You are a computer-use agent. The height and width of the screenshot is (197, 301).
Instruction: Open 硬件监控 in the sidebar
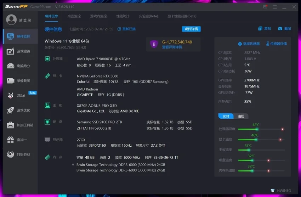click(x=20, y=36)
